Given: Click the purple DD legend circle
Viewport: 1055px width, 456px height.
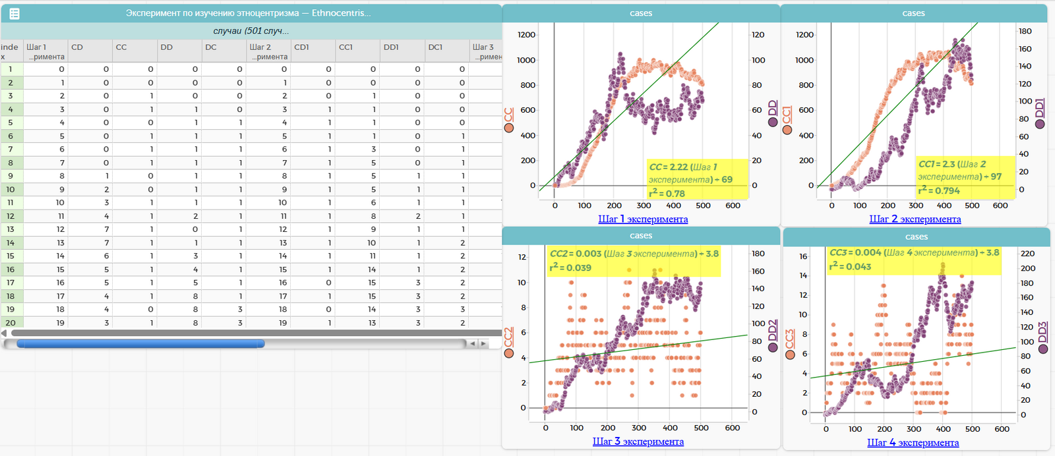Looking at the screenshot, I should point(773,122).
